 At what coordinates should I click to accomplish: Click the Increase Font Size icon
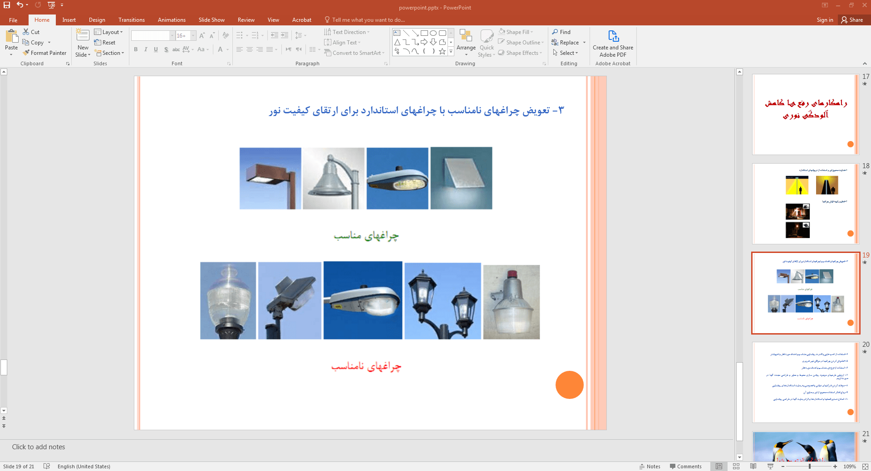(x=202, y=36)
